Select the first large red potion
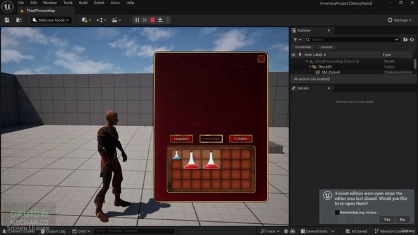This screenshot has width=418, height=235. (191, 160)
